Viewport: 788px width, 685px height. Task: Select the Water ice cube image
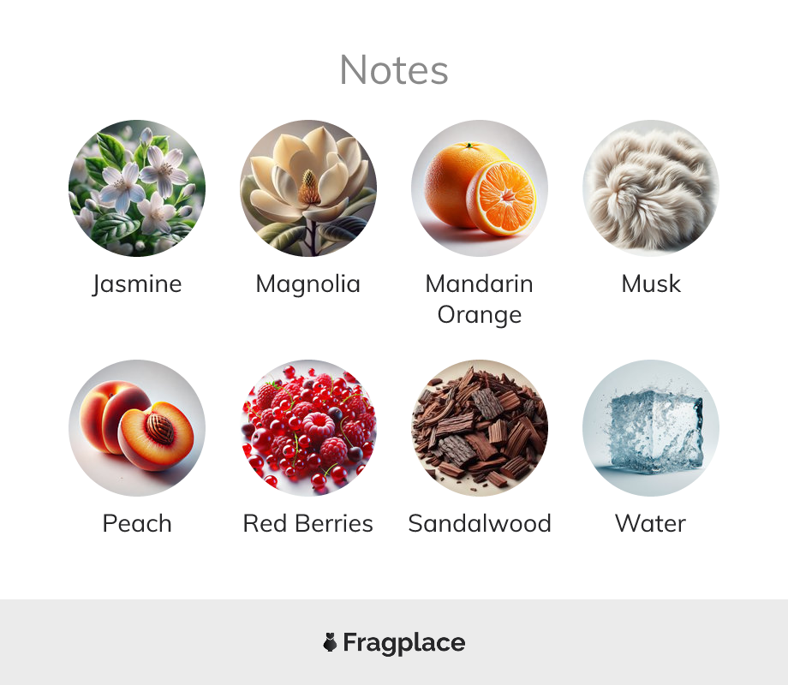tap(651, 427)
